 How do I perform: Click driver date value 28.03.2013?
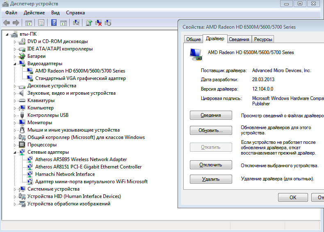[263, 80]
